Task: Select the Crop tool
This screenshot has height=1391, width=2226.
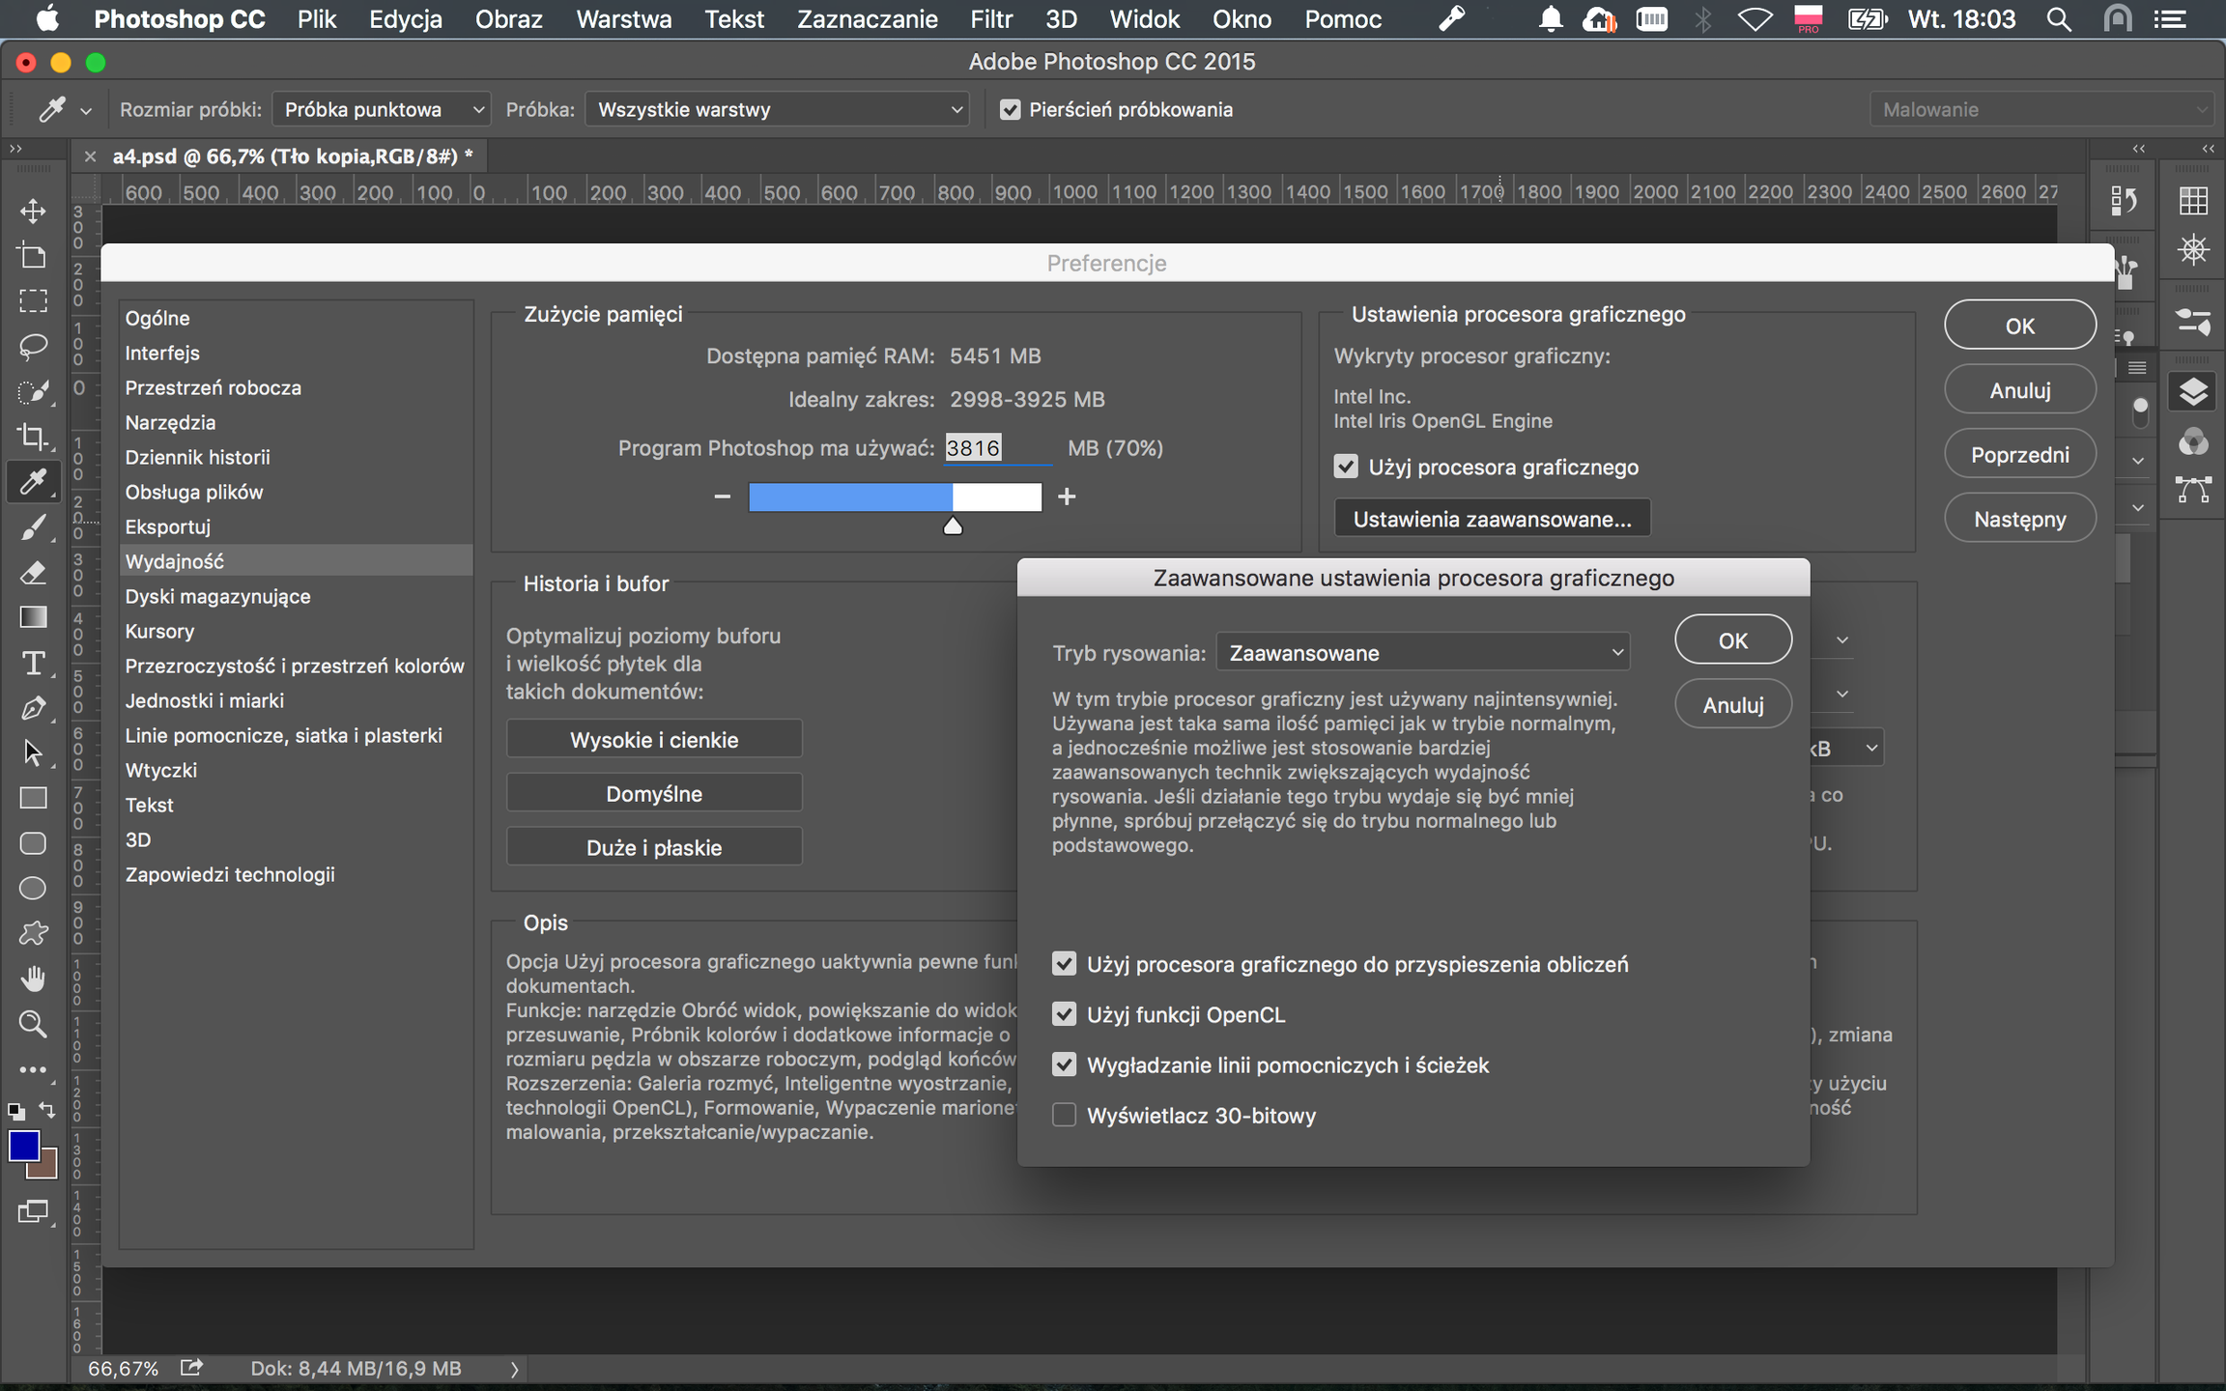Action: [x=33, y=437]
